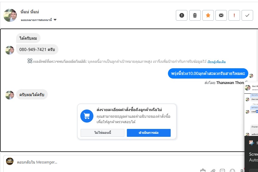Toggle the orange star follow-up flag
Viewport: 258px width, 172px height.
click(x=208, y=15)
